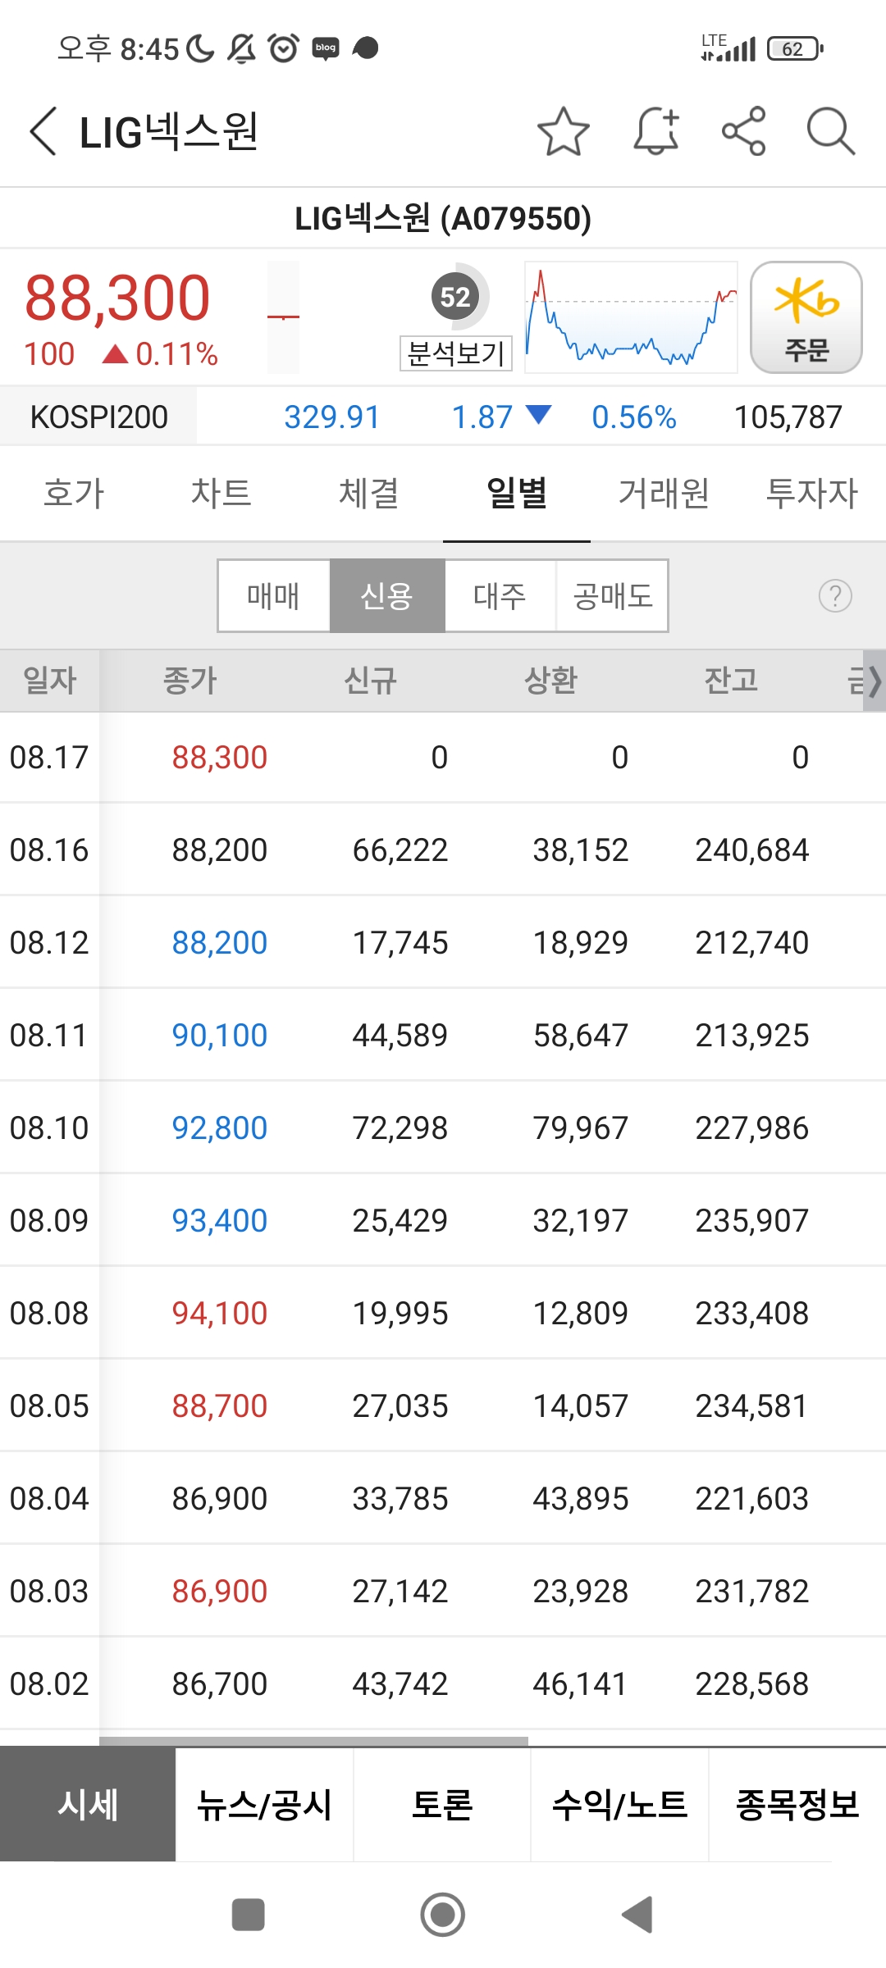Switch to the 거래원 tab
This screenshot has height=1968, width=886.
click(664, 494)
